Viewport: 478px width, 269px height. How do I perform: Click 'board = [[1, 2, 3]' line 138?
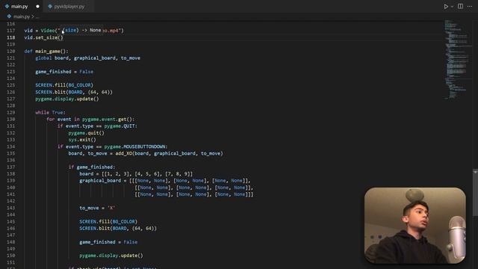(x=136, y=174)
